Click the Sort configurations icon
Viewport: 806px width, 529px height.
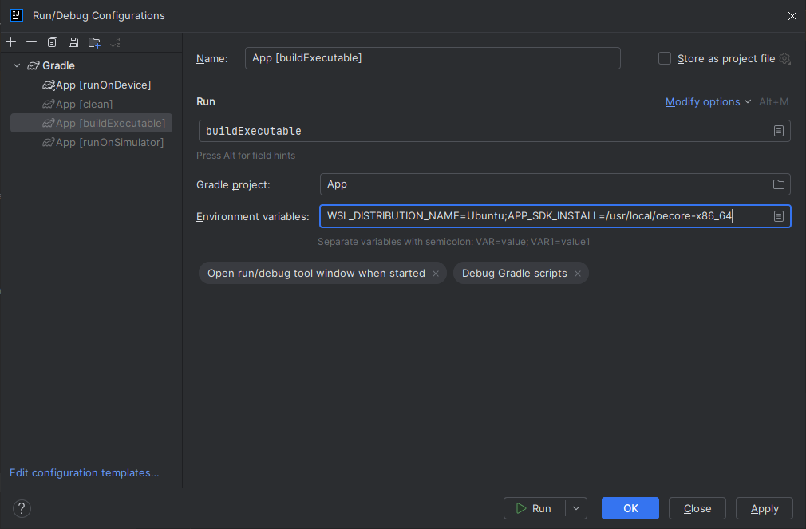(x=116, y=41)
